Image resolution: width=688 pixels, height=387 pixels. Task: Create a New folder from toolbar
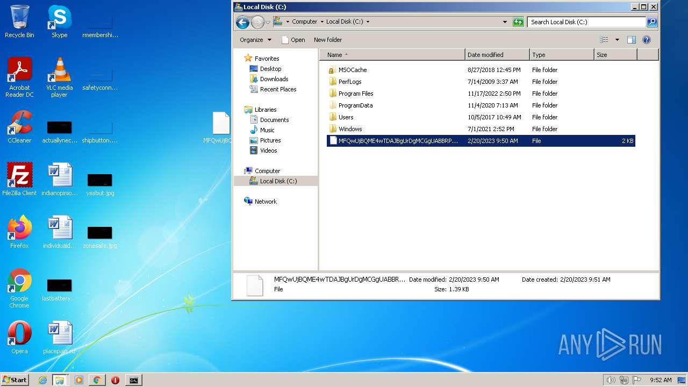pos(328,40)
